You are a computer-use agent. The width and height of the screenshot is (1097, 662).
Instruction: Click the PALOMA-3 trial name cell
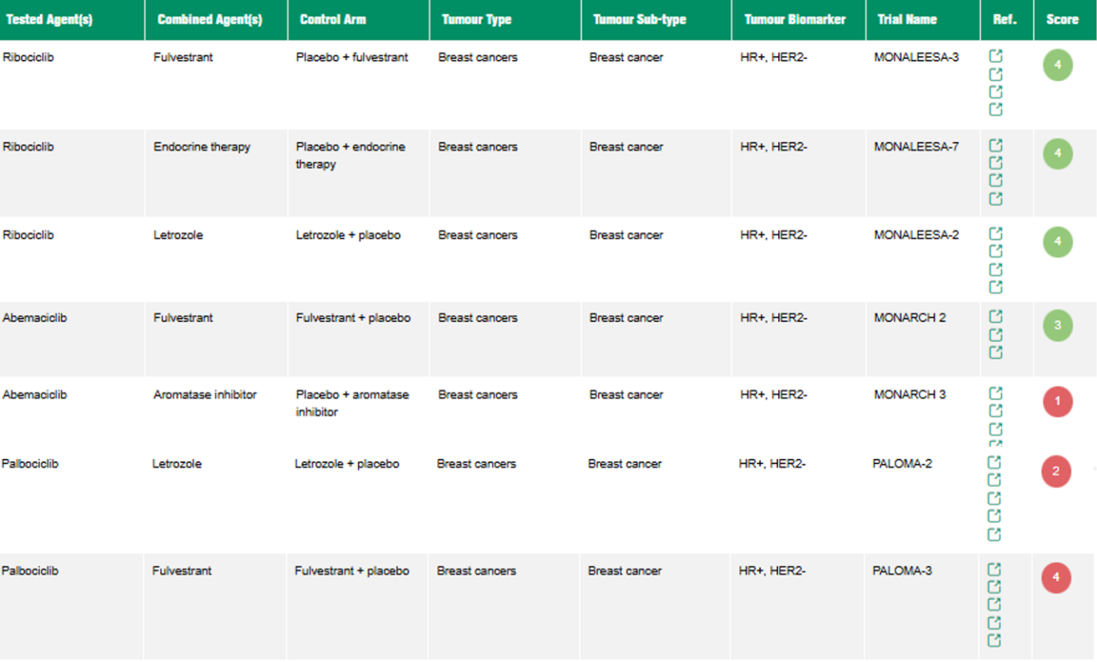pyautogui.click(x=902, y=570)
